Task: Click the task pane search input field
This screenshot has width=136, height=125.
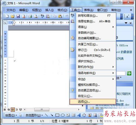Action: pyautogui.click(x=121, y=73)
